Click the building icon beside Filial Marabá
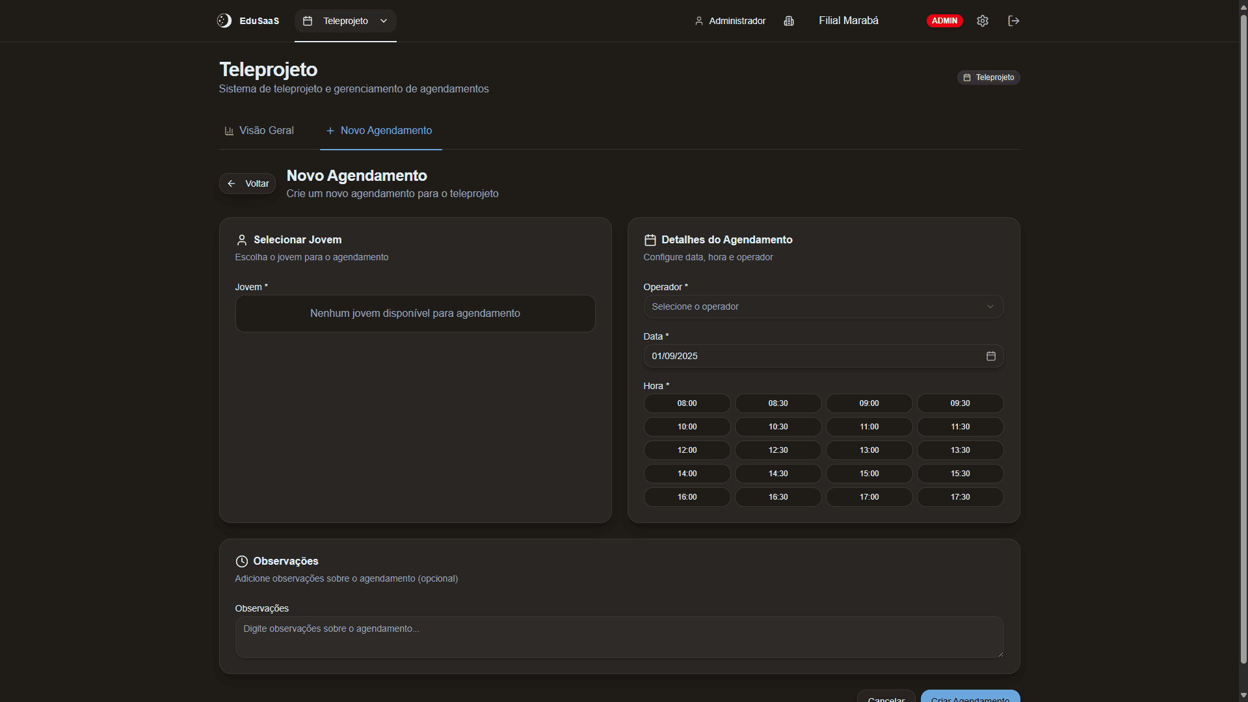 [x=789, y=21]
